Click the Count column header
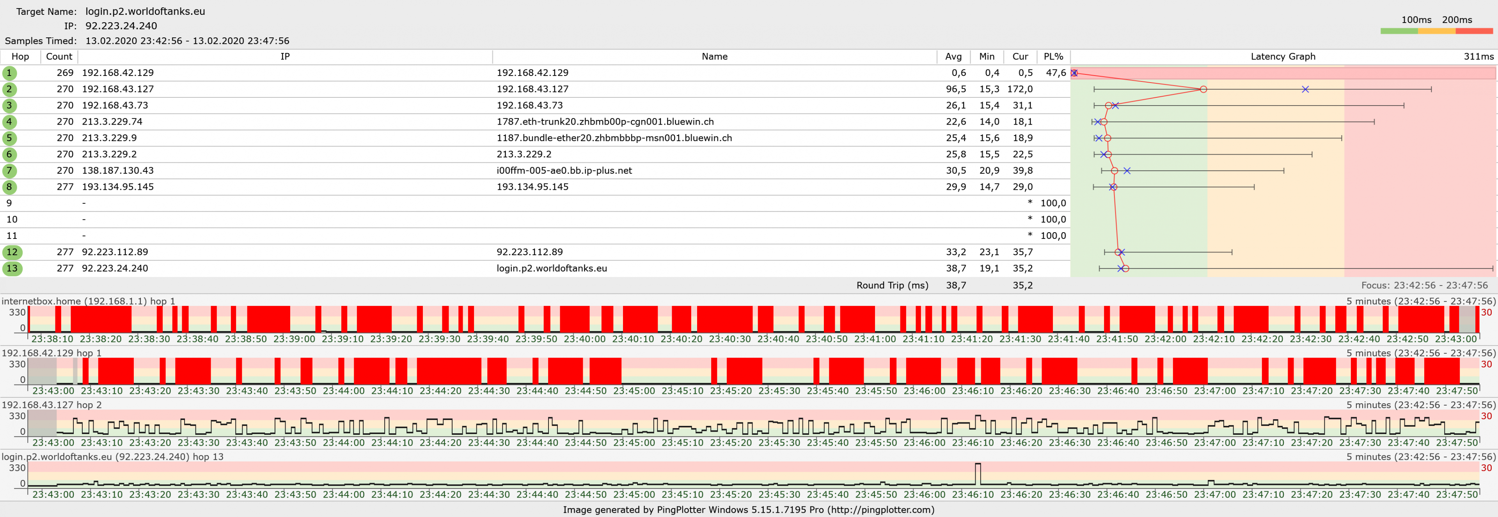 tap(59, 56)
